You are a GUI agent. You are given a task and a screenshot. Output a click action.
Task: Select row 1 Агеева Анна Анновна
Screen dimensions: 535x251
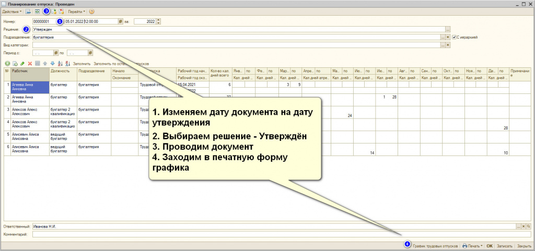[30, 87]
